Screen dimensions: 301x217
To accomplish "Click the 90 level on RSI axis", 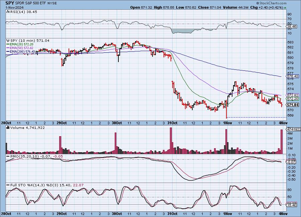I will click(289, 14).
